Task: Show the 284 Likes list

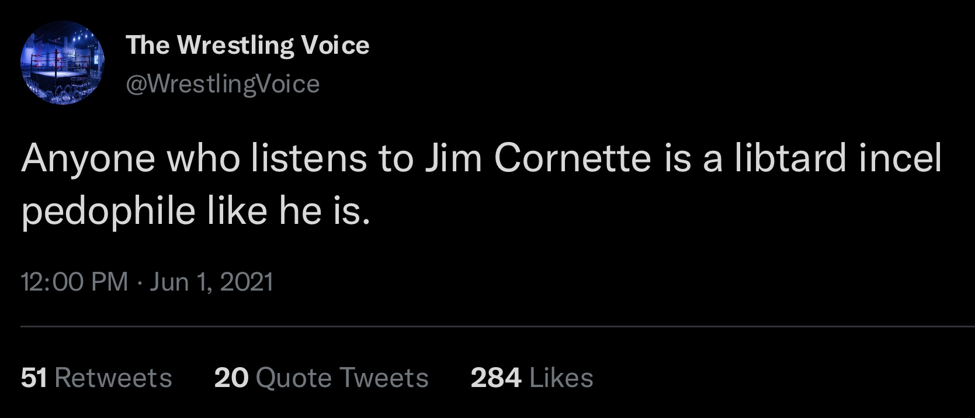Action: [x=532, y=378]
